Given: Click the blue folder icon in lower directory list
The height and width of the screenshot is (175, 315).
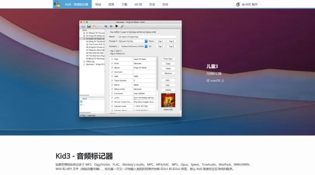Looking at the screenshot, I should point(81,101).
